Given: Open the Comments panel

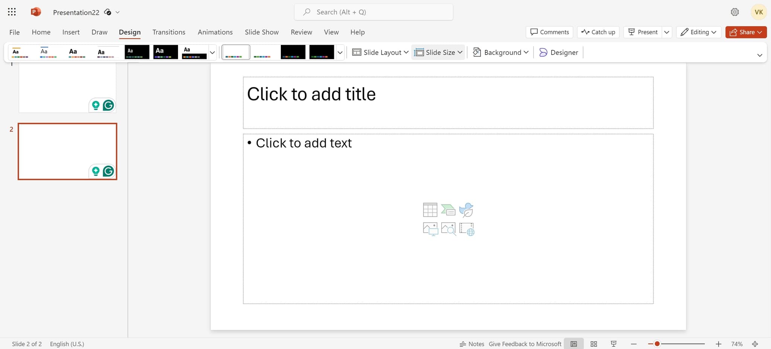Looking at the screenshot, I should [549, 32].
